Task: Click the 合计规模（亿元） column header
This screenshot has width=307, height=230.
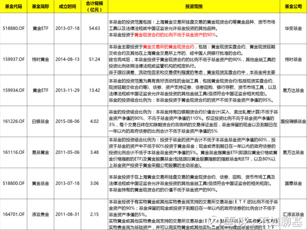Action: (x=94, y=7)
